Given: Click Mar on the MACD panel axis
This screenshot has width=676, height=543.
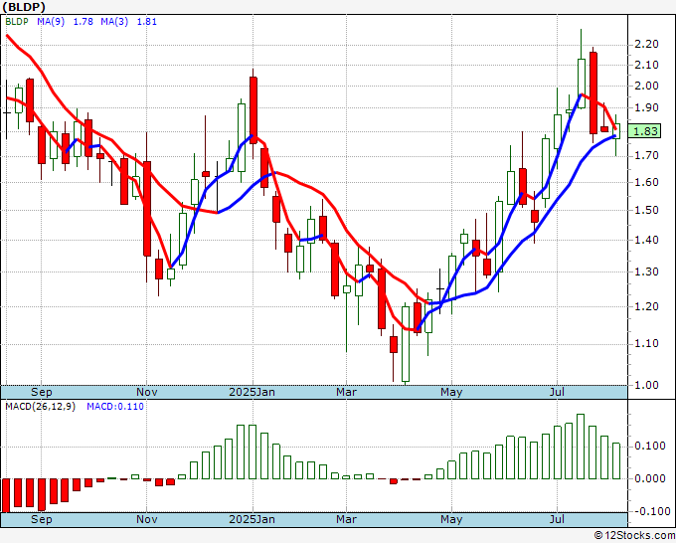Looking at the screenshot, I should coord(346,519).
